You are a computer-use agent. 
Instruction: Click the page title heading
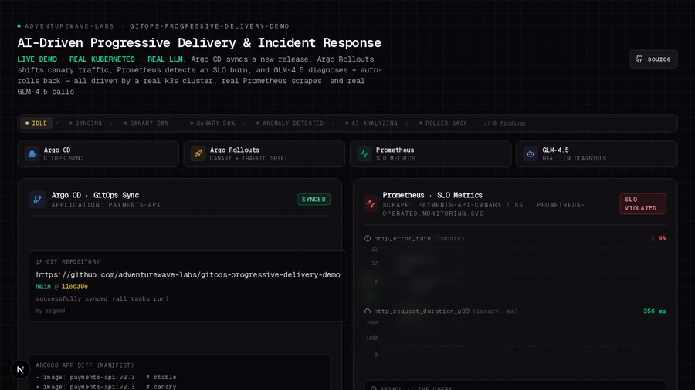click(199, 43)
